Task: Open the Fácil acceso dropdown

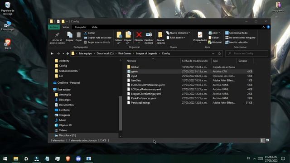Action: pyautogui.click(x=176, y=38)
